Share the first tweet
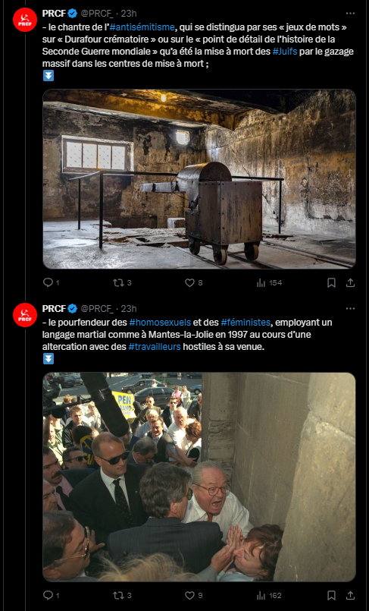Image resolution: width=369 pixels, height=611 pixels. 350,282
